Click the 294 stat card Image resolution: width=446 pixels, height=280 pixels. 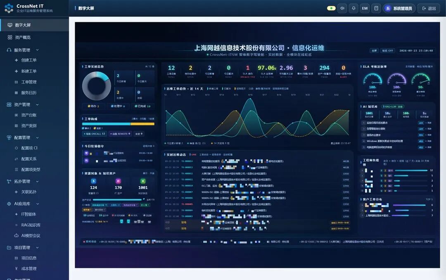(324, 71)
